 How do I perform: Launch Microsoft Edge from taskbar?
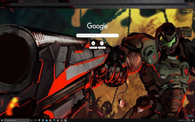pyautogui.click(x=54, y=120)
